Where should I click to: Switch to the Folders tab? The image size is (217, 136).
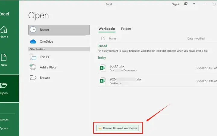tap(126, 29)
